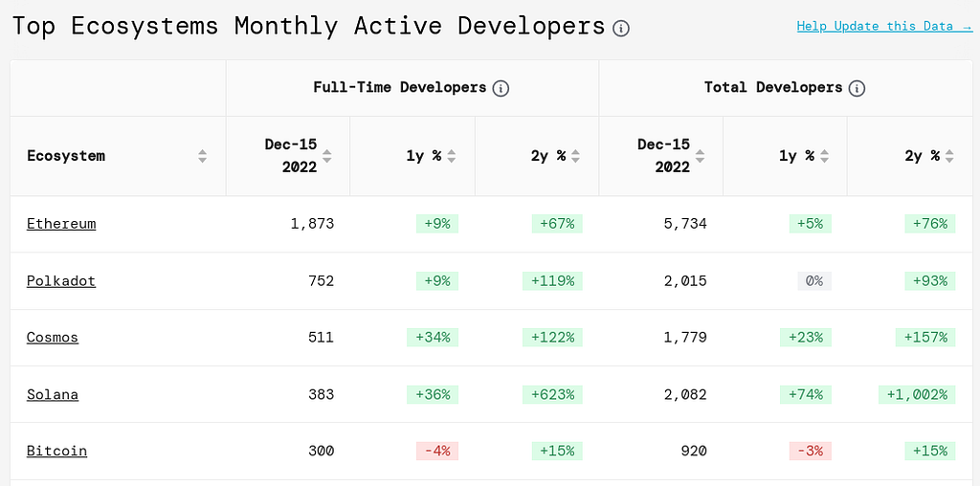Click Polkadot +119% badge
980x486 pixels.
point(552,281)
